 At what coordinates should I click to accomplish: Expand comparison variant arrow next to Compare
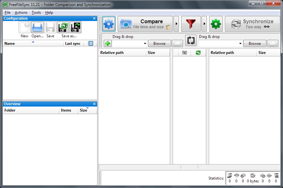point(176,24)
